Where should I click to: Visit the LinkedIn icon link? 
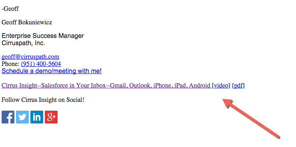37,117
